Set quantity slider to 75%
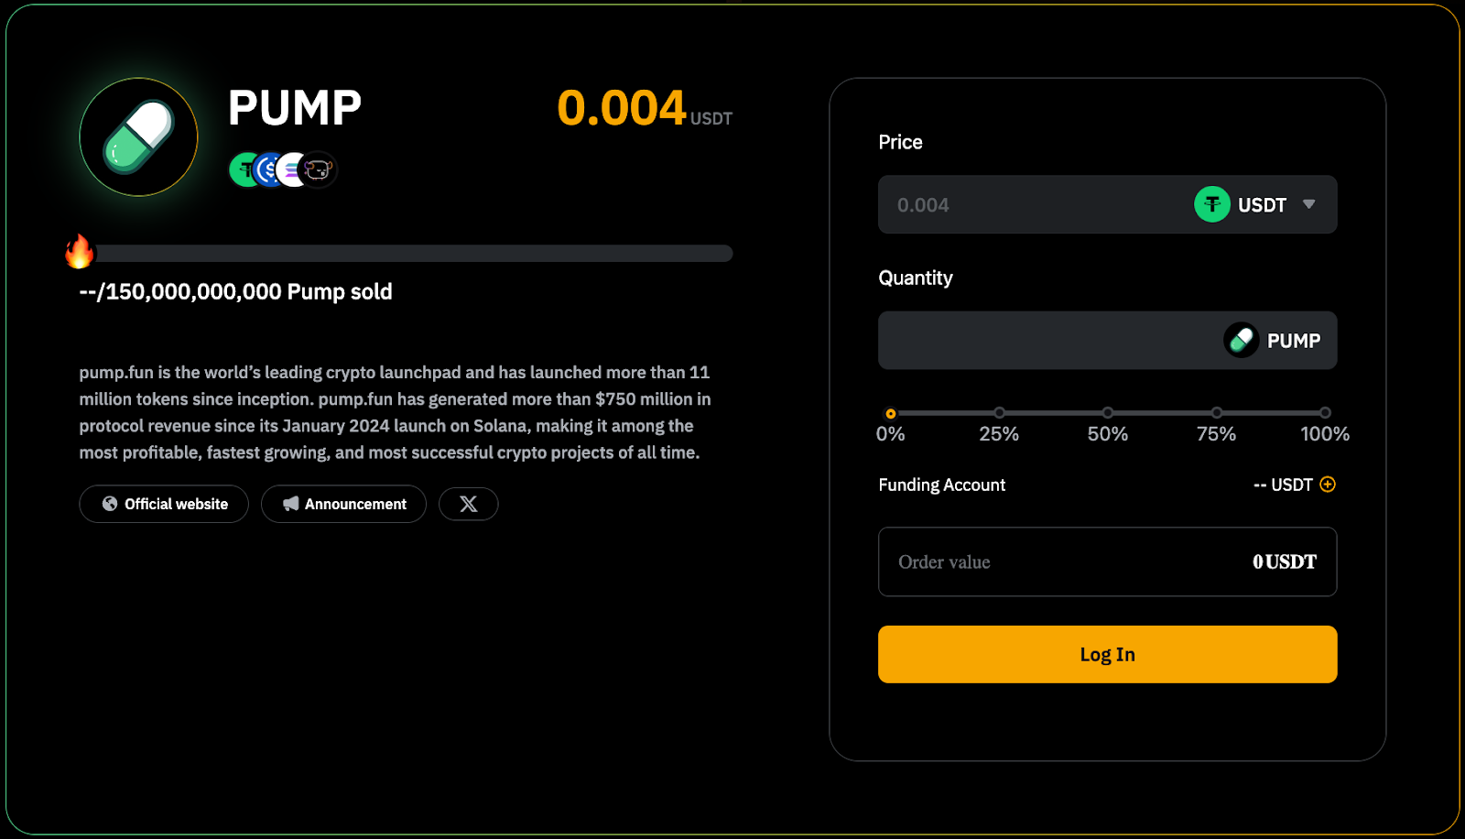The width and height of the screenshot is (1465, 839). [1217, 413]
